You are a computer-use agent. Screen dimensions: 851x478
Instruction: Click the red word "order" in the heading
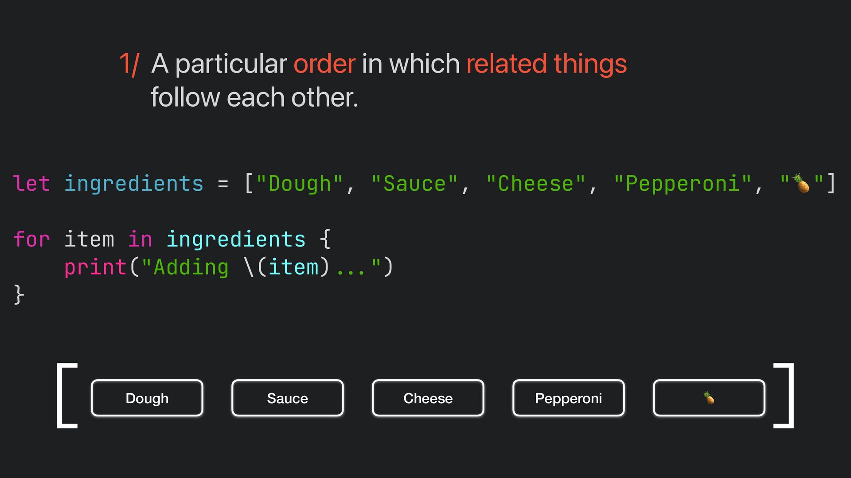[324, 64]
